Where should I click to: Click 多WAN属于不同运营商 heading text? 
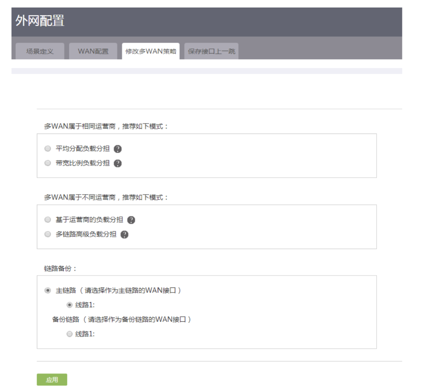click(106, 197)
